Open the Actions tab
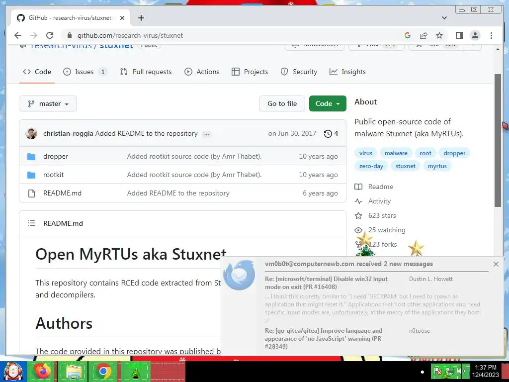The height and width of the screenshot is (382, 509). point(202,72)
